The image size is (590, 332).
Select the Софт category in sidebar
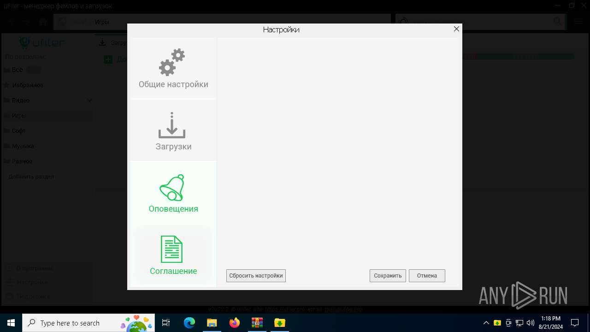point(47,130)
